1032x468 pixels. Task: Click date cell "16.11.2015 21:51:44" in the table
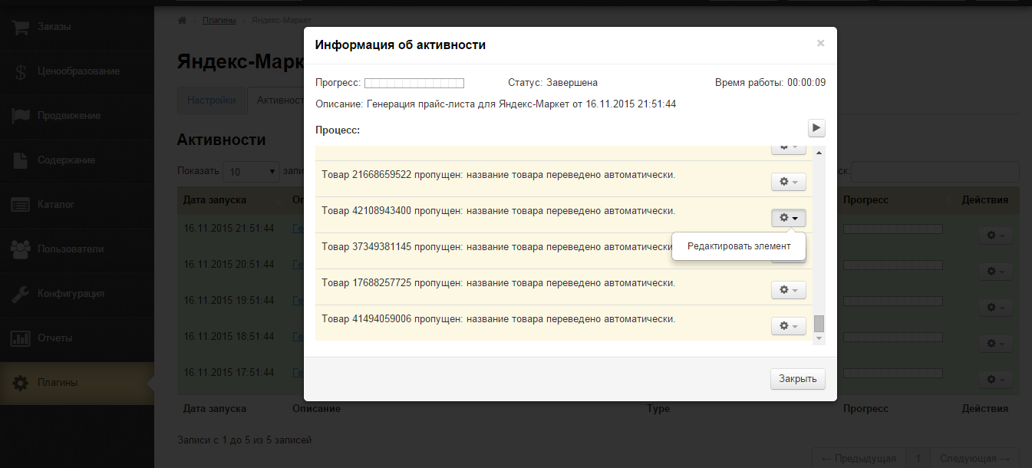pyautogui.click(x=229, y=229)
